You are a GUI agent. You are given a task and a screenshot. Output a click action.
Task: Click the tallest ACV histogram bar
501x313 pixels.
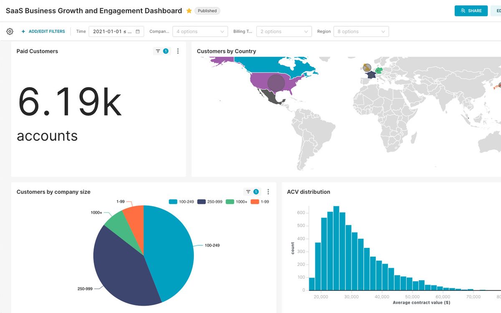[x=336, y=248]
